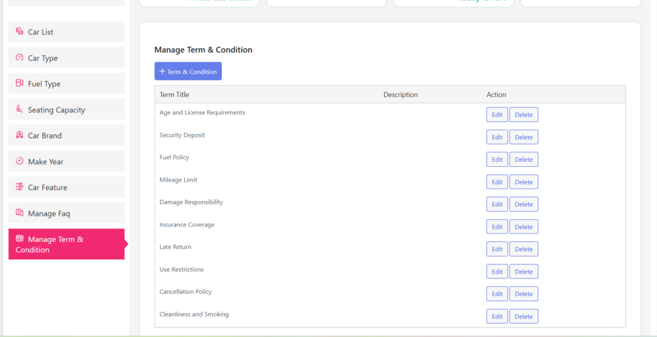This screenshot has height=337, width=657.
Task: Delete the Cancellation Policy term
Action: click(524, 294)
